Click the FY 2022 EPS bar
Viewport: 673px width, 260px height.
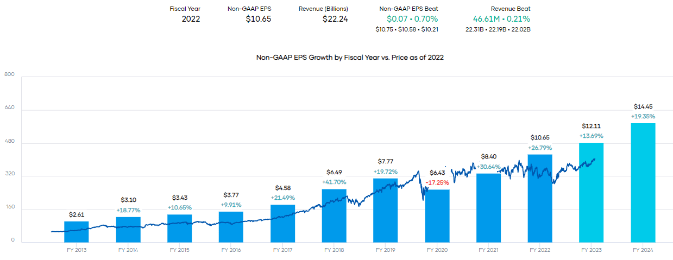540,199
